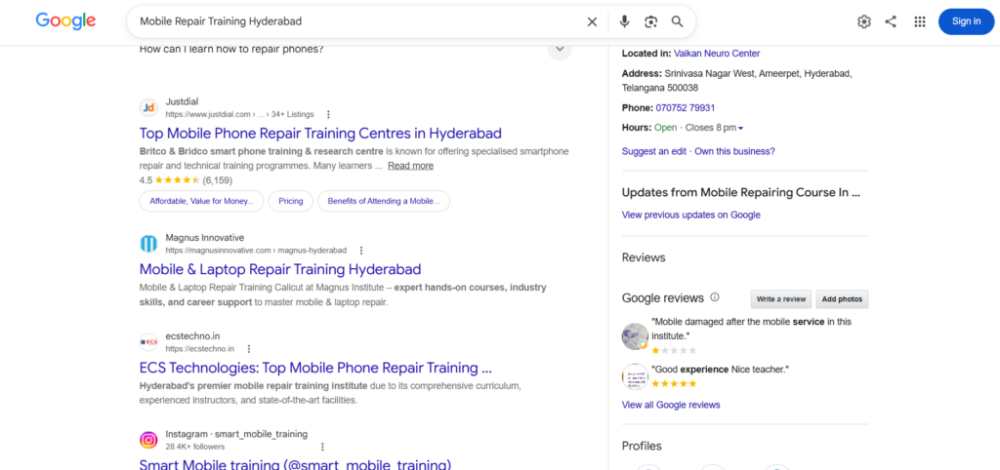Click phone number 070752 79931
The width and height of the screenshot is (1000, 470).
point(685,107)
